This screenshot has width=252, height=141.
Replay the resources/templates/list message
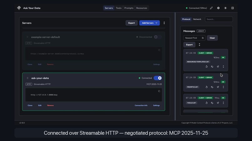(207, 67)
